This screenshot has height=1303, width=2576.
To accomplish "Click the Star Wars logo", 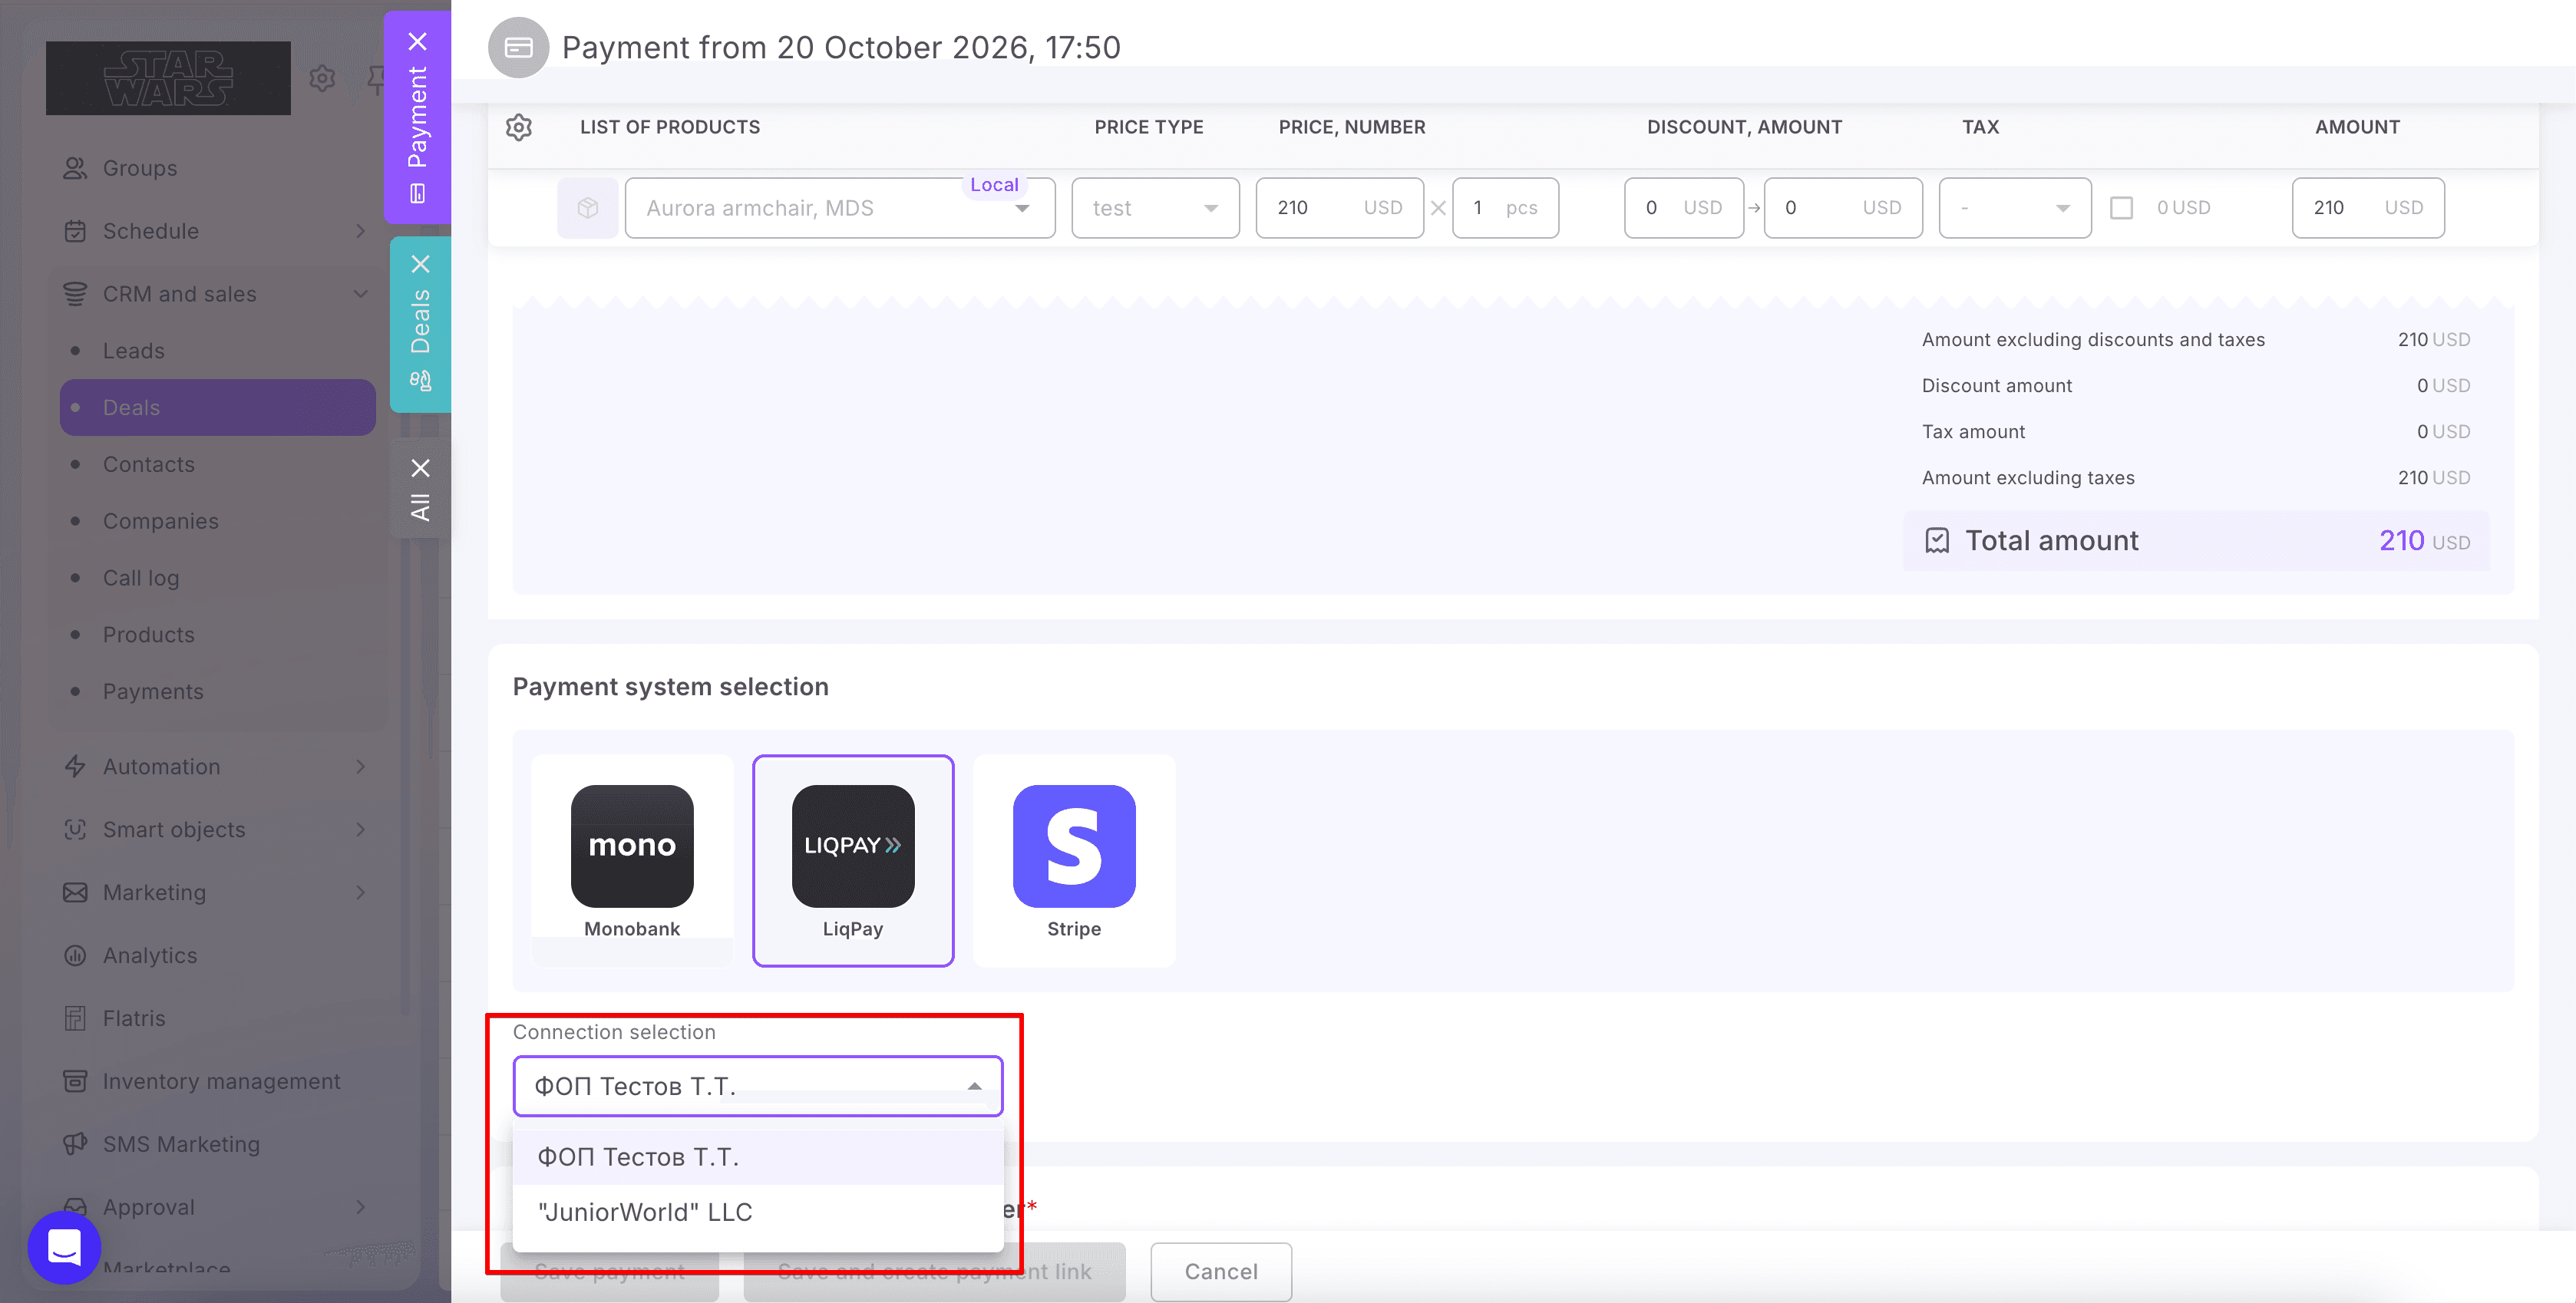I will [168, 78].
